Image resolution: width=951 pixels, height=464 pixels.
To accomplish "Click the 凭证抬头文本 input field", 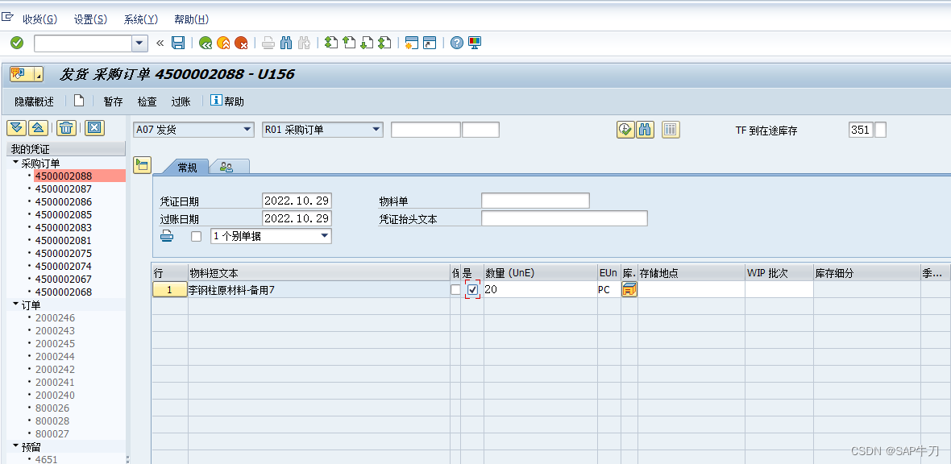I will click(x=565, y=218).
